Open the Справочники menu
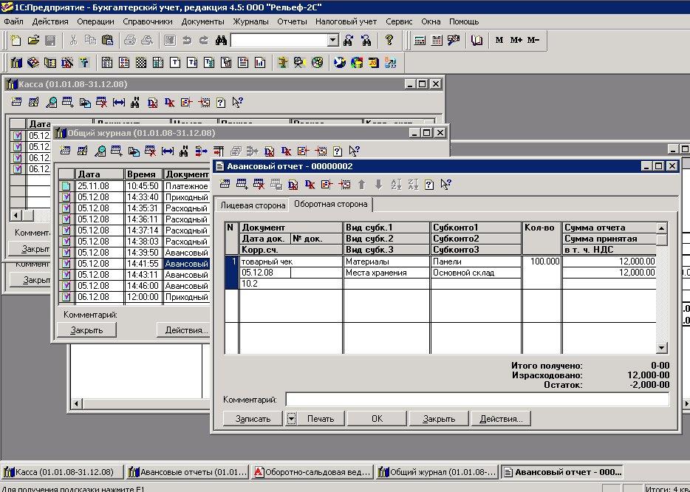The height and width of the screenshot is (492, 690). (x=148, y=21)
